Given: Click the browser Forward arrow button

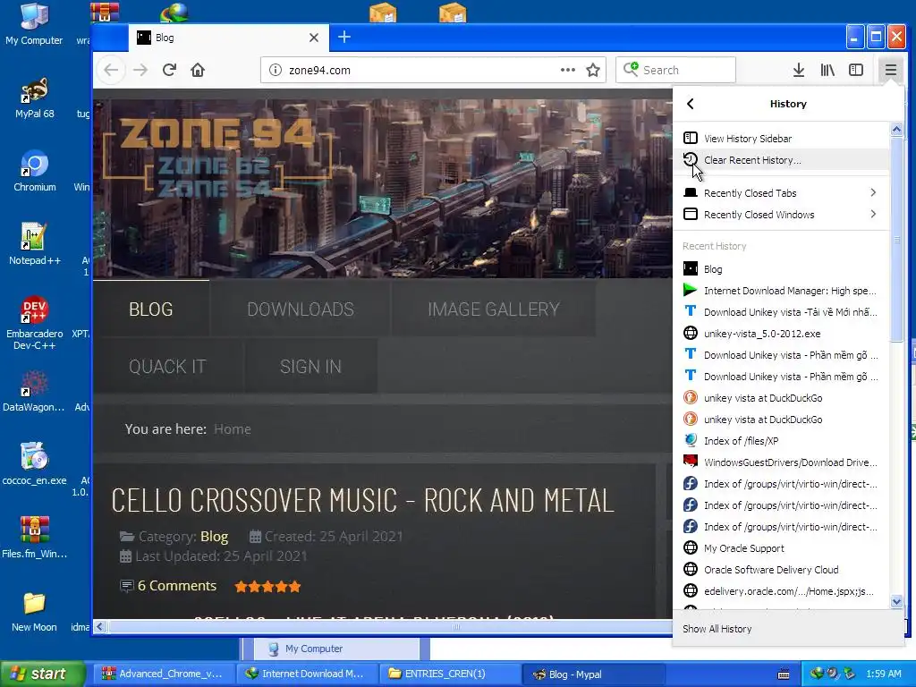Looking at the screenshot, I should [140, 70].
